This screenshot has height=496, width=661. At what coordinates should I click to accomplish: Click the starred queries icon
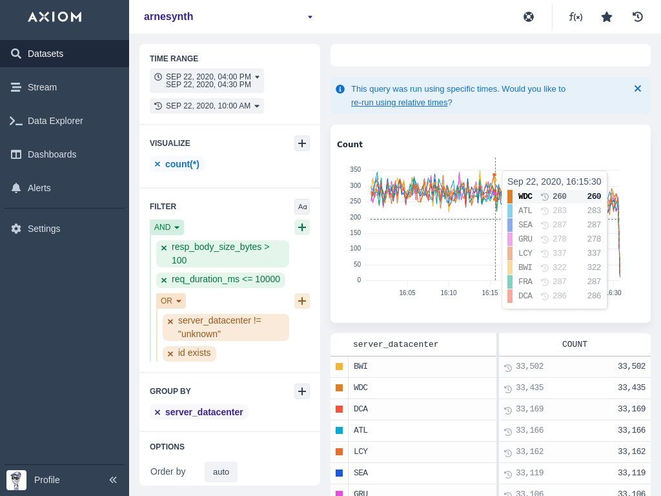point(607,17)
